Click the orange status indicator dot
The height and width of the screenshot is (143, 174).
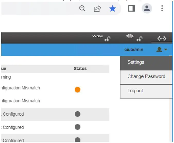pos(77,90)
